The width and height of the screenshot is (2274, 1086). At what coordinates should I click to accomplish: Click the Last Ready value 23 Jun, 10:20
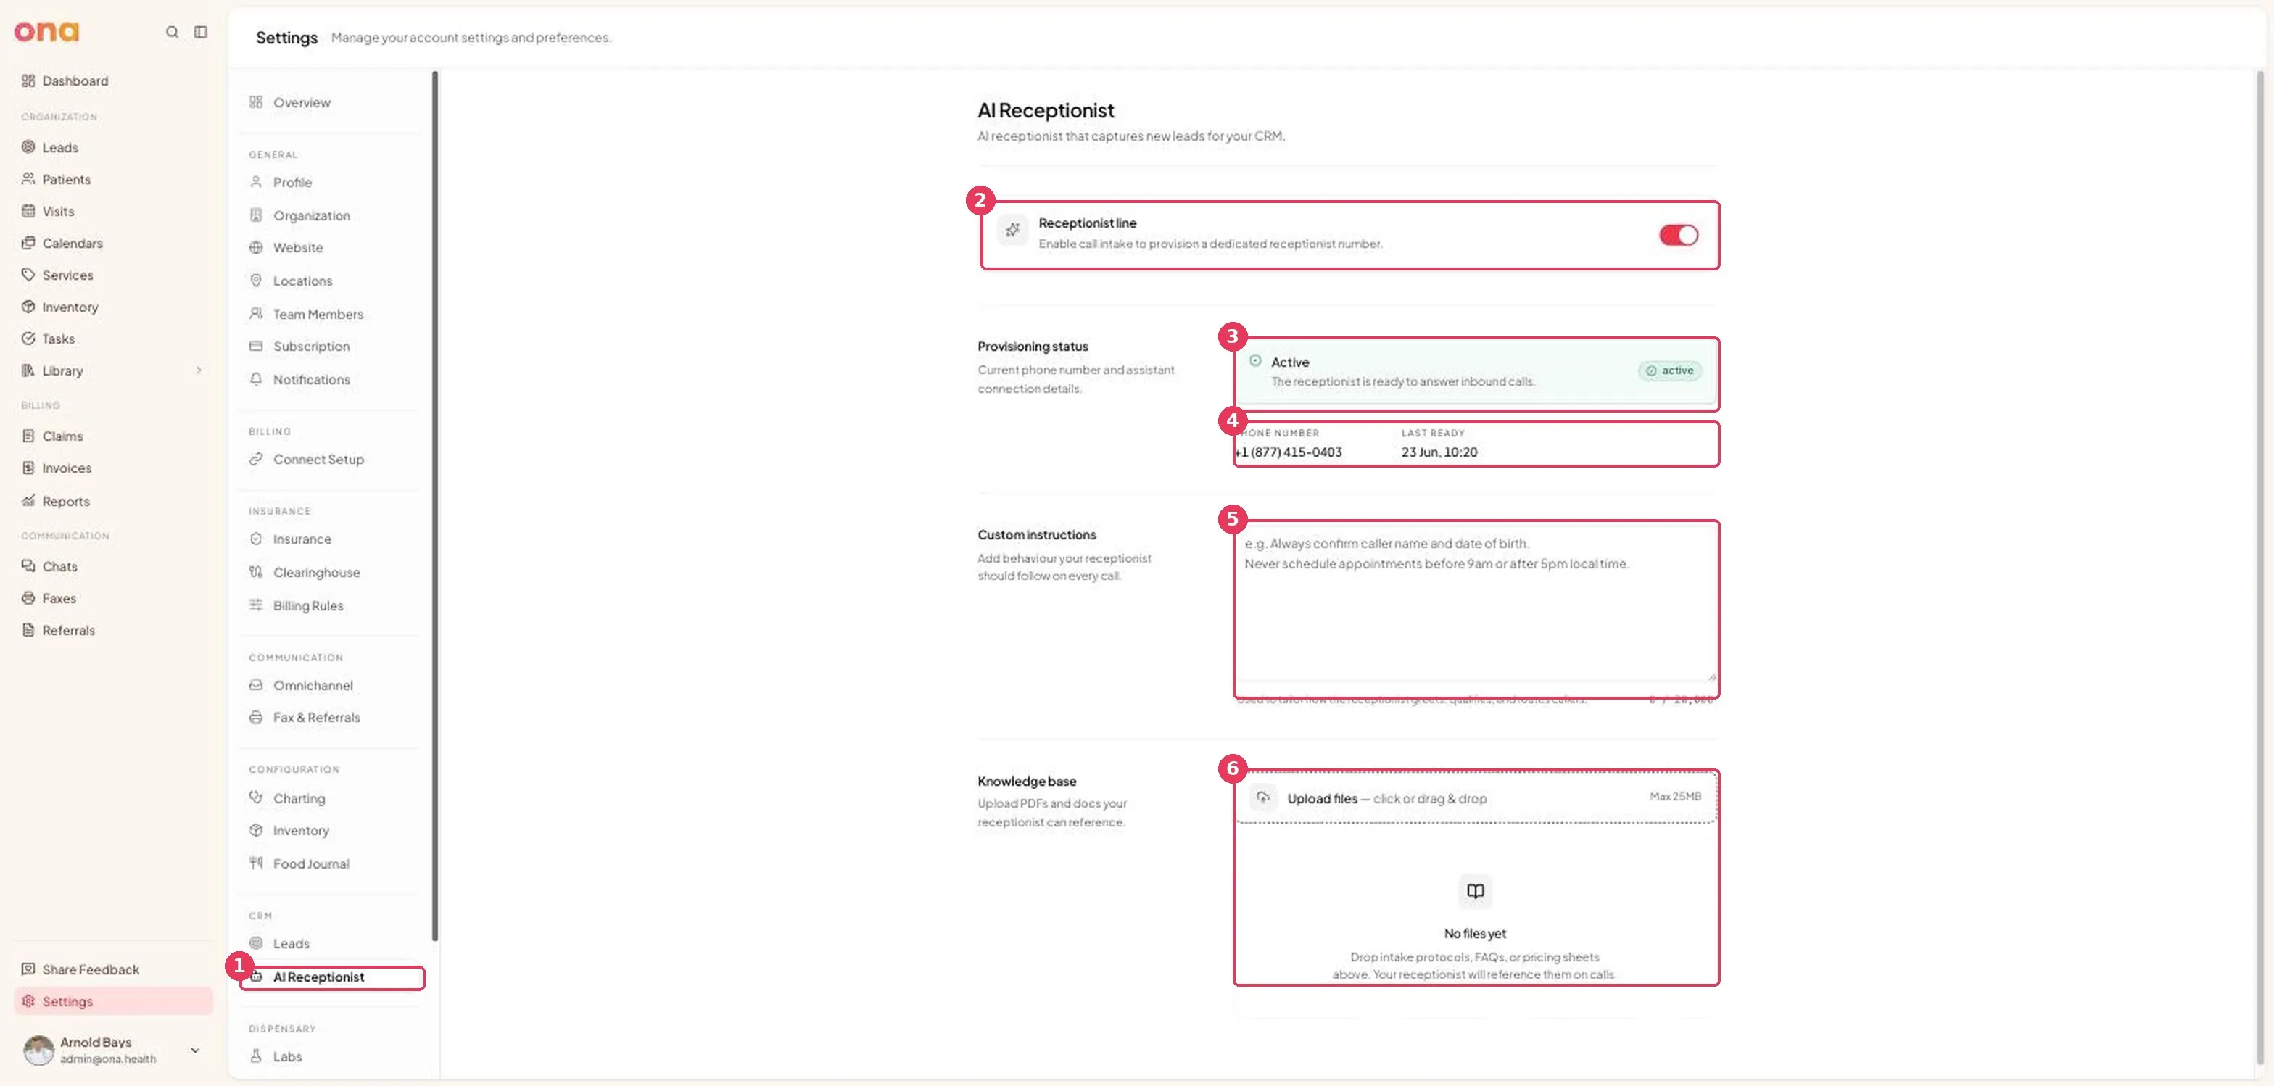[1439, 452]
